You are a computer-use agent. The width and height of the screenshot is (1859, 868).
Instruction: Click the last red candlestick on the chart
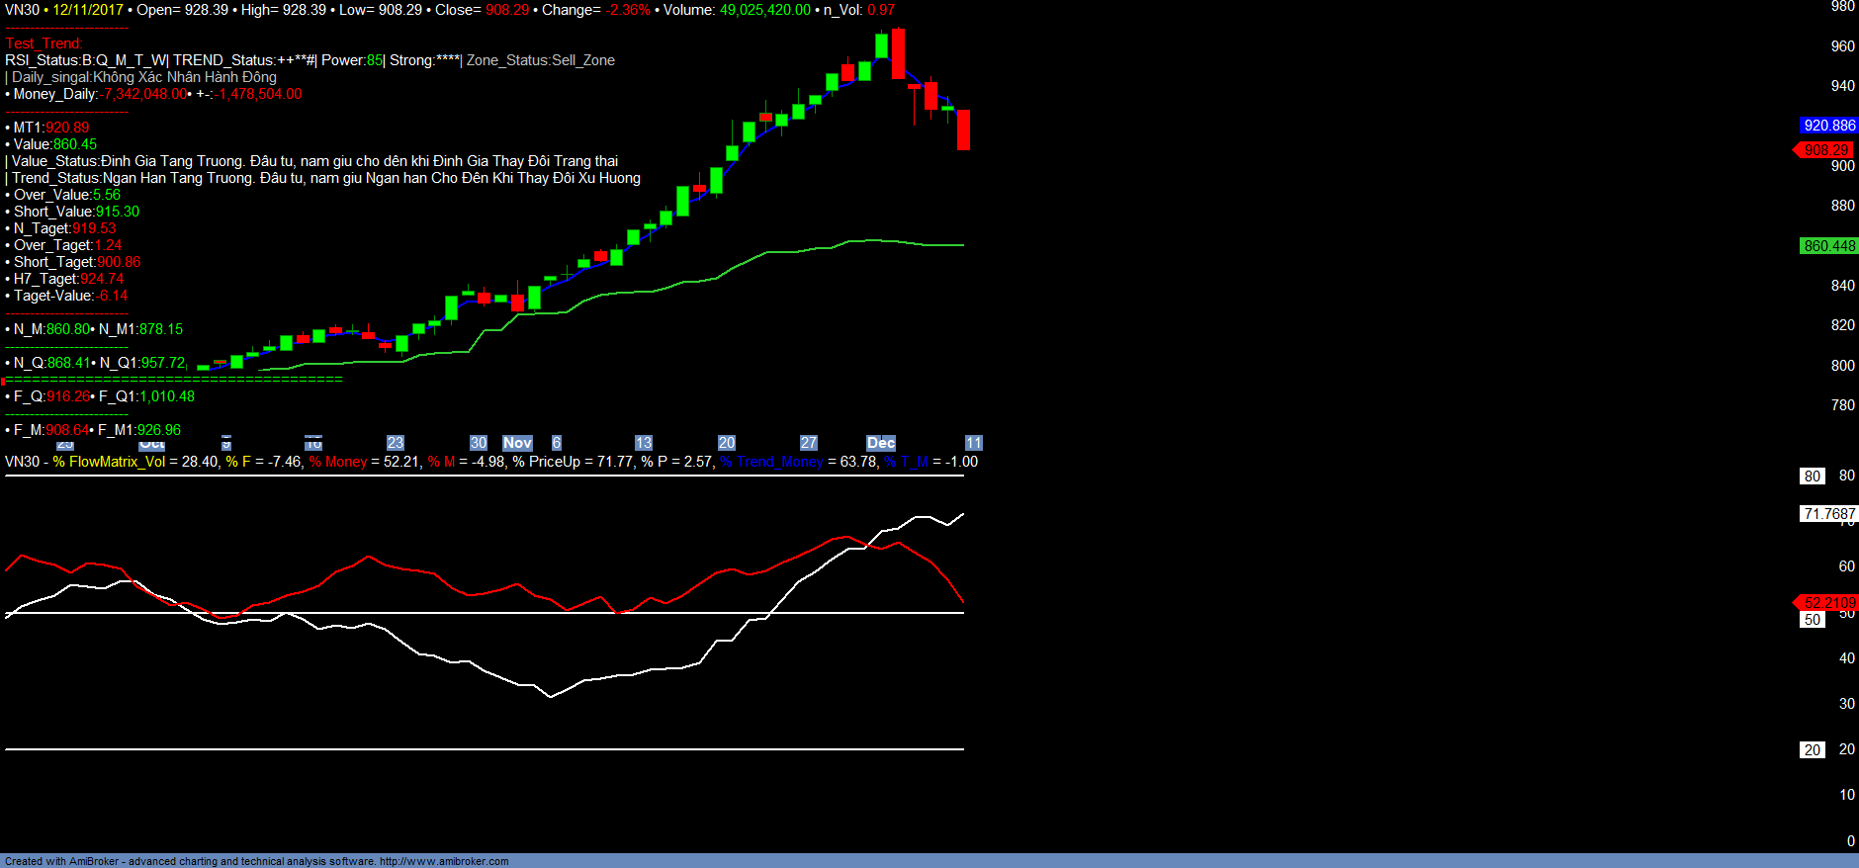pyautogui.click(x=963, y=130)
